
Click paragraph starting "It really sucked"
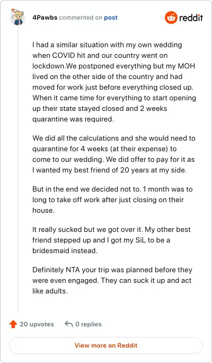pyautogui.click(x=111, y=240)
